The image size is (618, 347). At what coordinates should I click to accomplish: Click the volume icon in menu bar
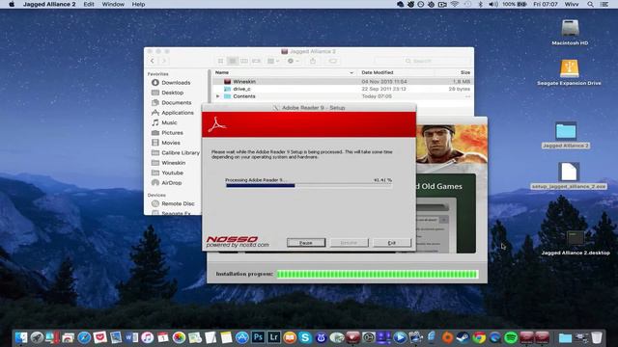[492, 4]
